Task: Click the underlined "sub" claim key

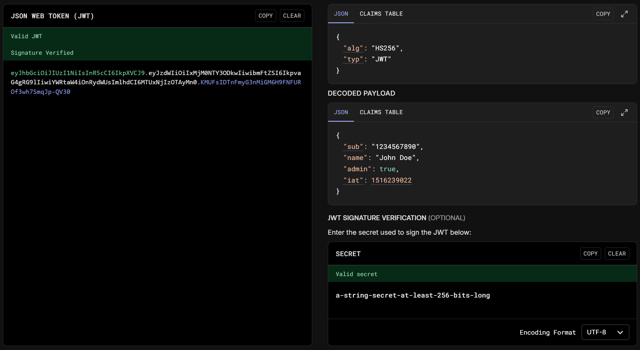Action: tap(353, 147)
